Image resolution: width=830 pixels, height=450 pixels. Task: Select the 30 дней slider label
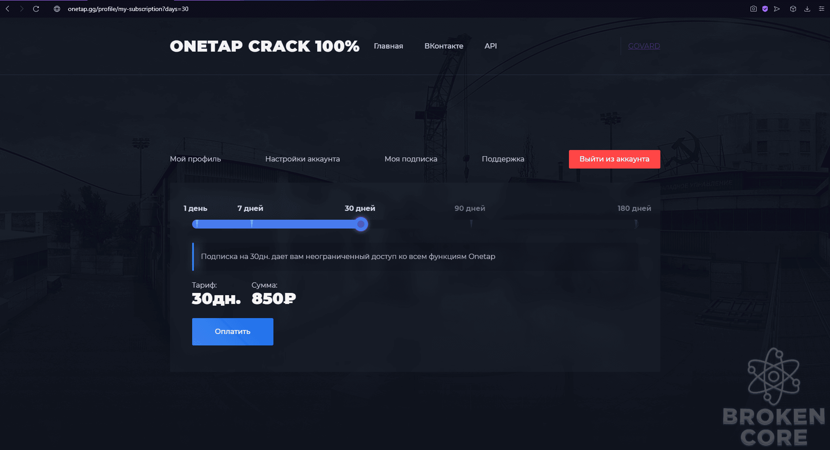pyautogui.click(x=360, y=208)
